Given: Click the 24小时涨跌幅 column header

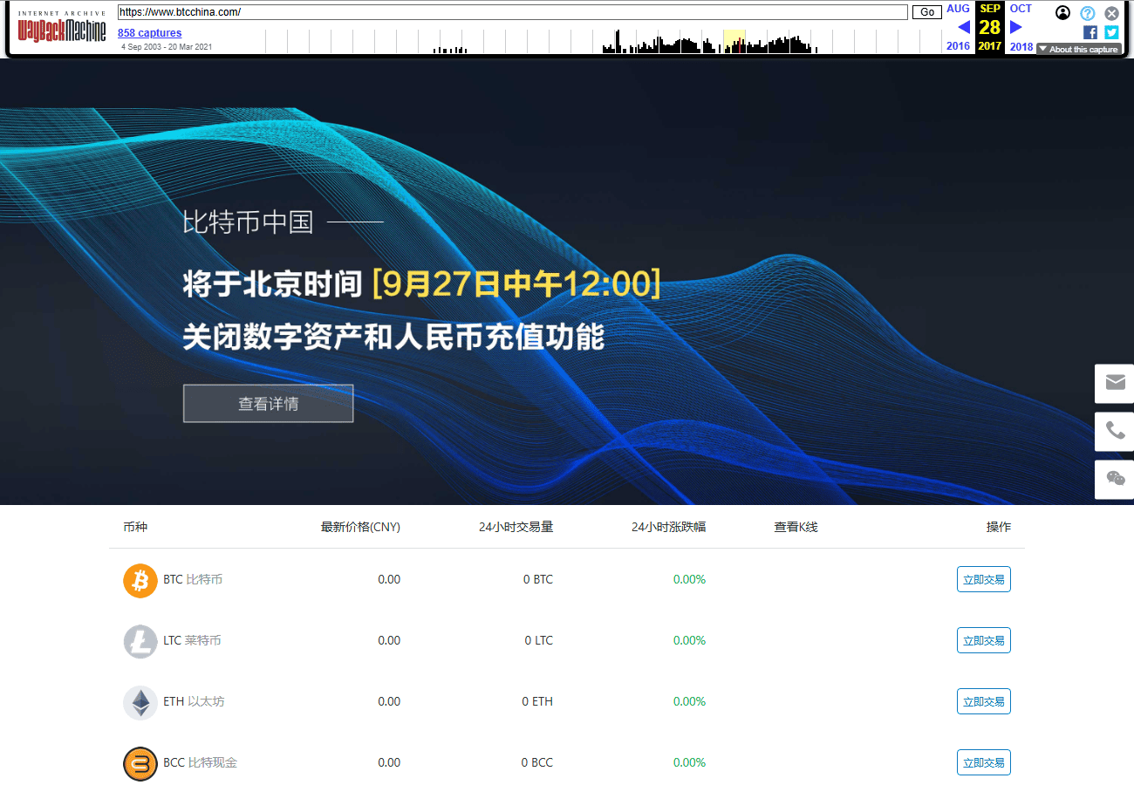Looking at the screenshot, I should click(669, 527).
